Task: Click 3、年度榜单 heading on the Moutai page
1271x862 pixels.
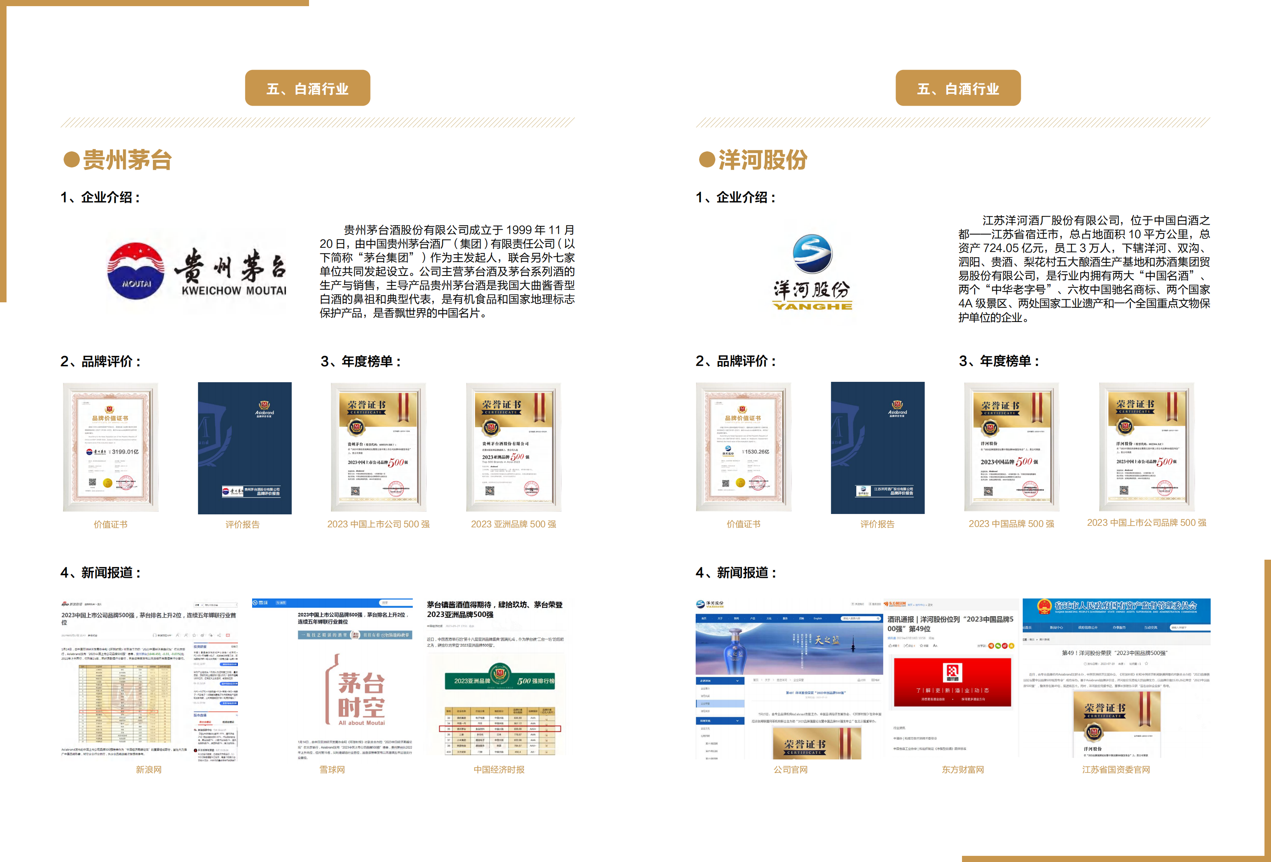Action: tap(361, 361)
